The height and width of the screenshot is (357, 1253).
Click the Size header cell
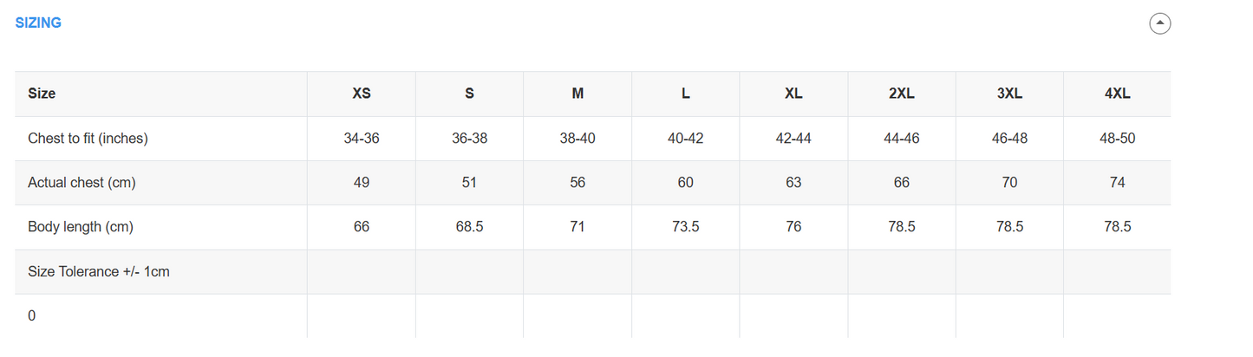[42, 94]
